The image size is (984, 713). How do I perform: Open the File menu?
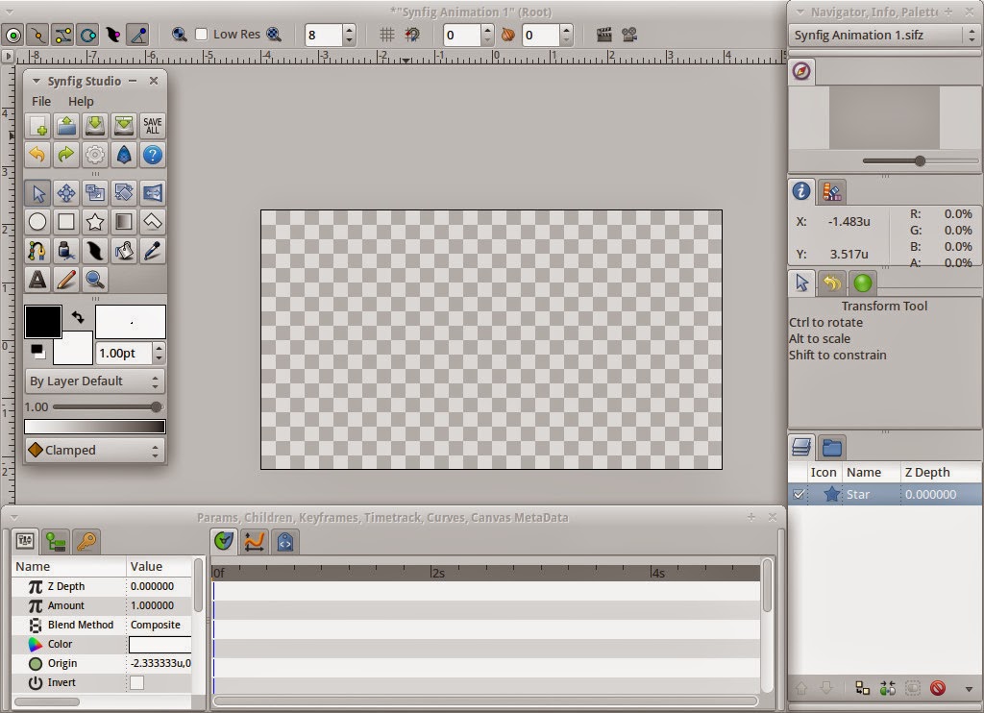pyautogui.click(x=41, y=101)
